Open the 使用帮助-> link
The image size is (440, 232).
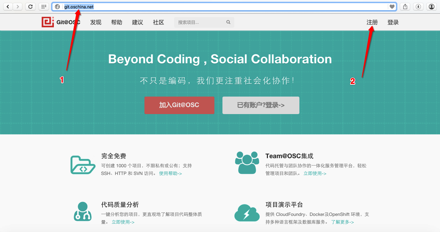pyautogui.click(x=171, y=174)
